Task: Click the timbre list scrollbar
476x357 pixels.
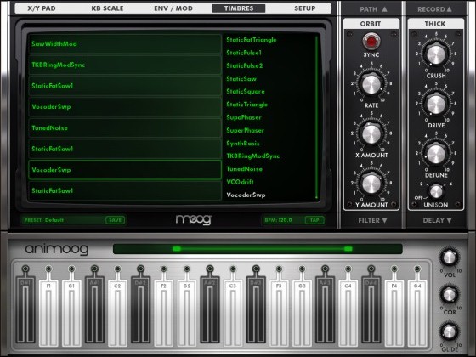Action: (x=316, y=117)
